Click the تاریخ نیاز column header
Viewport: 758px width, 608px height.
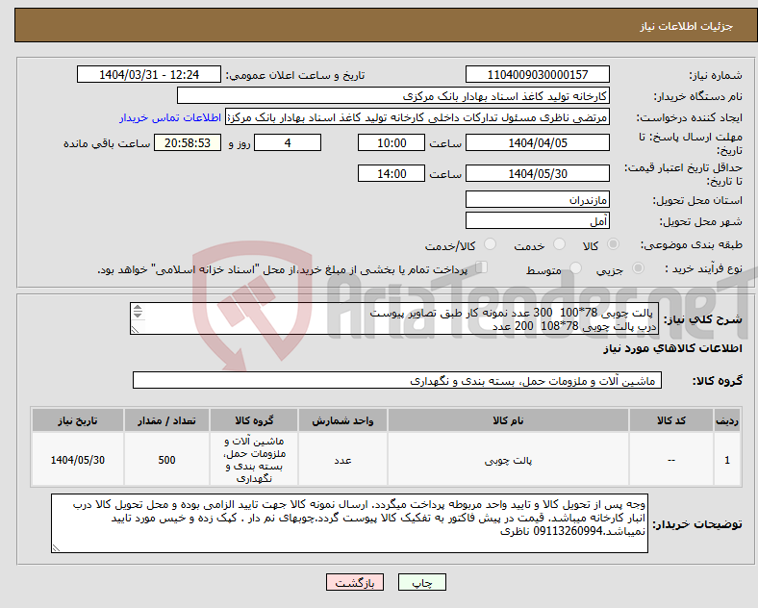point(78,420)
